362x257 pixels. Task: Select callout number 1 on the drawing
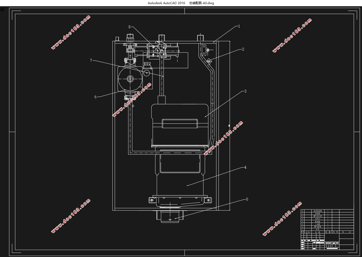pyautogui.click(x=239, y=26)
